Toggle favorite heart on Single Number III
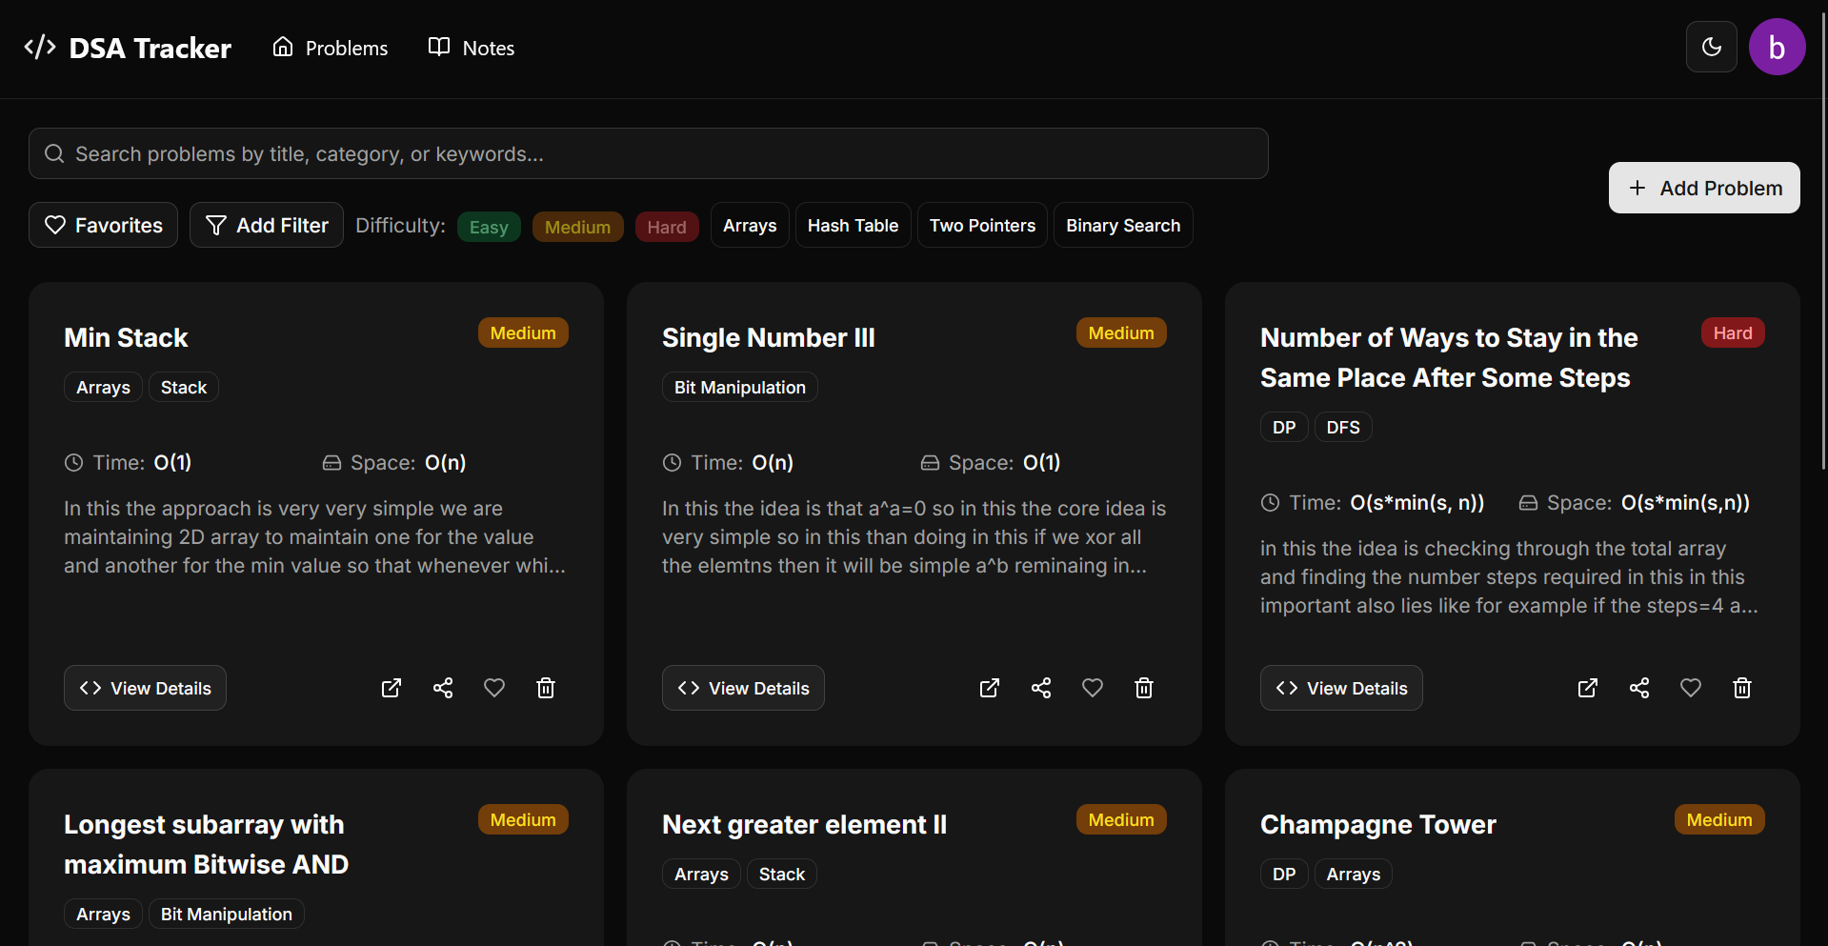 [x=1093, y=688]
